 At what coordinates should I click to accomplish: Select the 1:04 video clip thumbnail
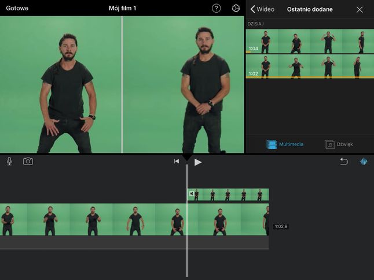(x=310, y=42)
